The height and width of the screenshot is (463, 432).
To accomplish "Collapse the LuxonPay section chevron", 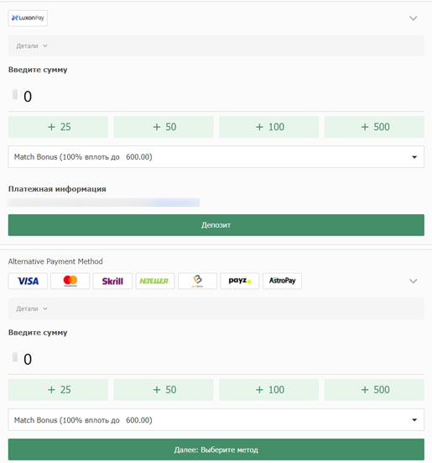I will pos(414,18).
